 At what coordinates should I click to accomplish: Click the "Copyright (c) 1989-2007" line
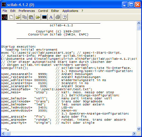[58, 32]
